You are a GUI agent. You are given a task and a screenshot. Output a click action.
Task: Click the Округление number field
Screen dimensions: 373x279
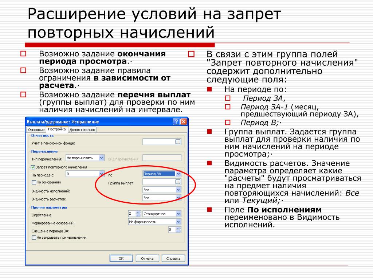[x=132, y=214]
